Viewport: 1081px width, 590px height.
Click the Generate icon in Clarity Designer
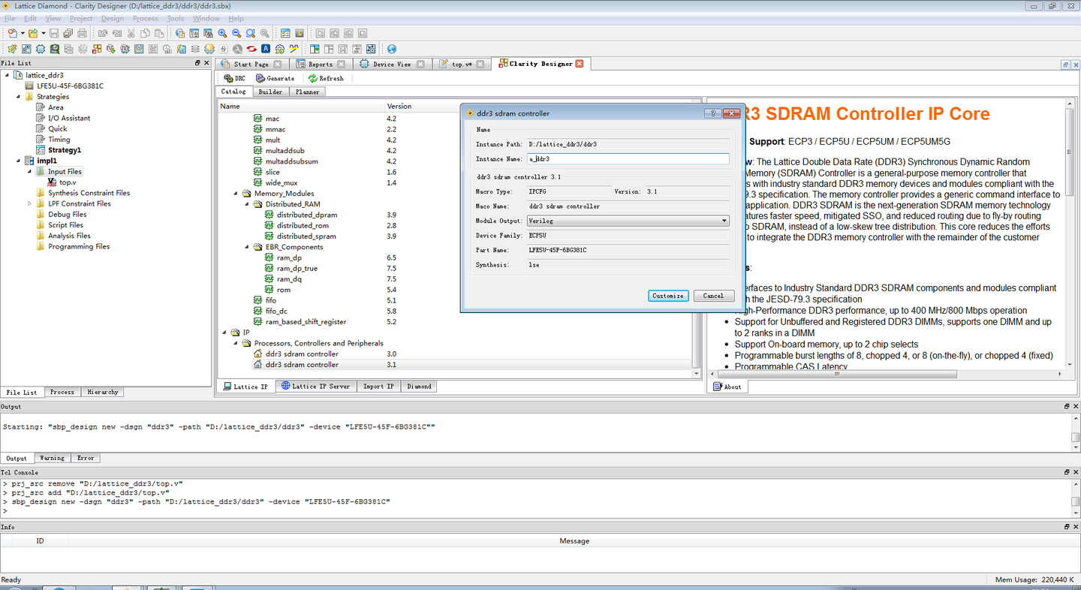[x=276, y=78]
